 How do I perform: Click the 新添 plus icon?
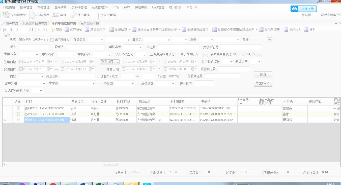click(53, 30)
